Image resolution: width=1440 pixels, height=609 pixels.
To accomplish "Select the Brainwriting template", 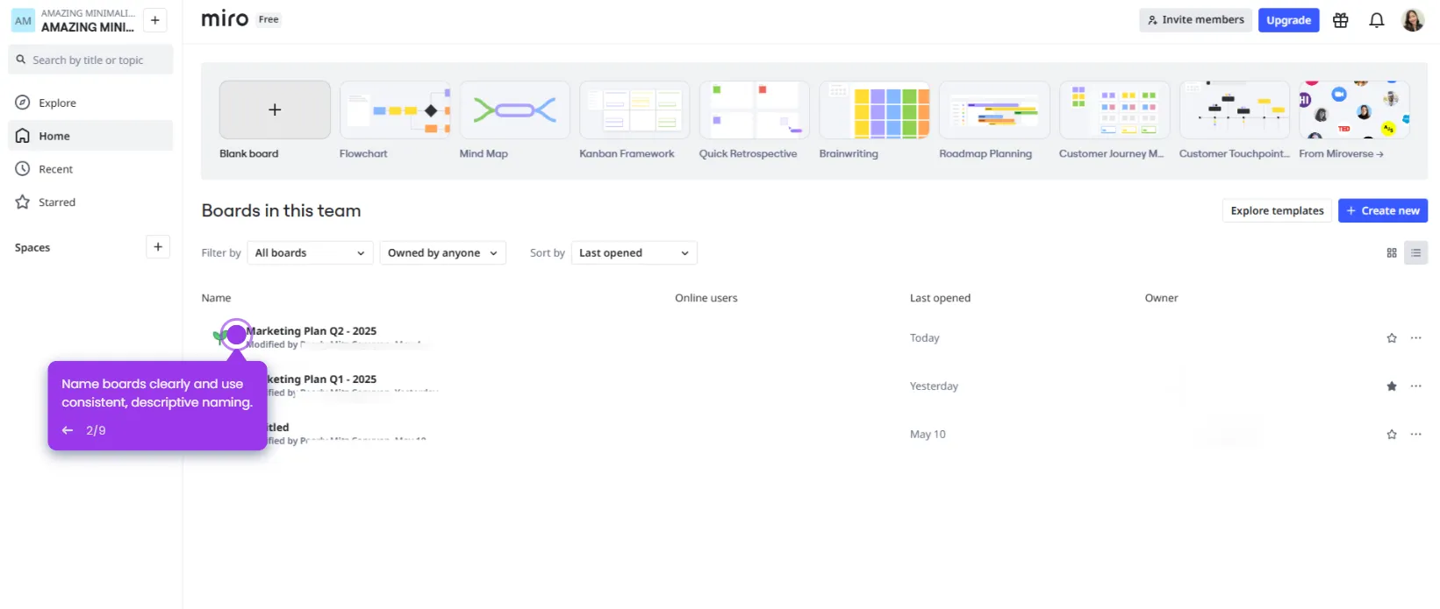I will [875, 110].
